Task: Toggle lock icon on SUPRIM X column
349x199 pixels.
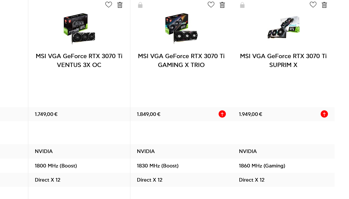Action: coord(242,5)
